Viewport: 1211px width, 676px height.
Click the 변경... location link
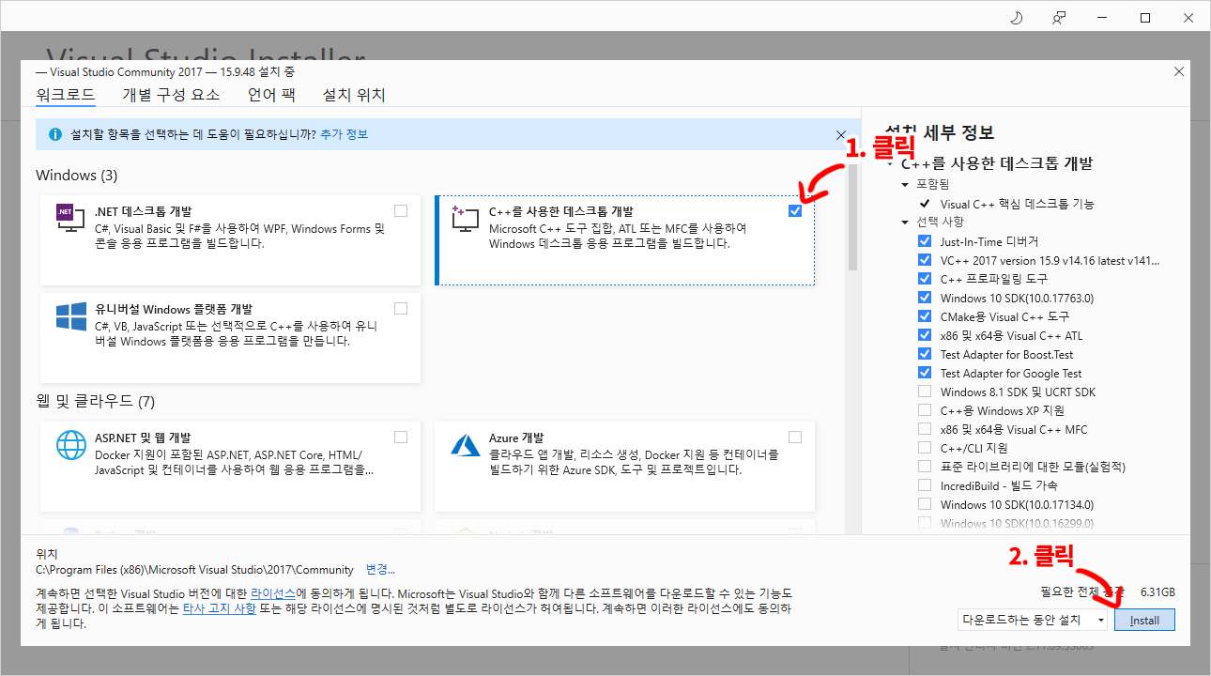click(380, 569)
